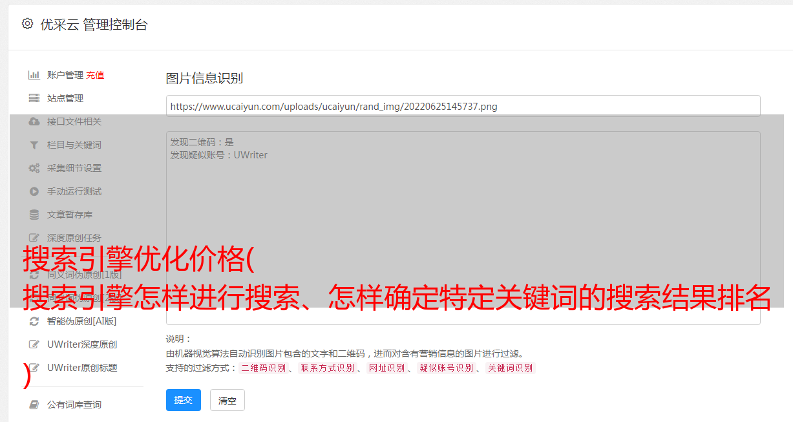Click the book icon for 公有词库查询

[x=34, y=405]
